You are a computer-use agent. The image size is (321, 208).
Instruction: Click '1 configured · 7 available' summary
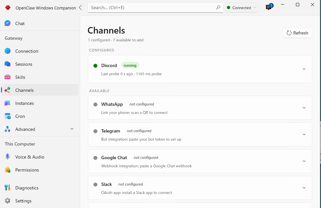point(116,40)
